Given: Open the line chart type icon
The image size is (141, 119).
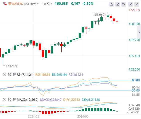Looking at the screenshot, I should point(112,4).
